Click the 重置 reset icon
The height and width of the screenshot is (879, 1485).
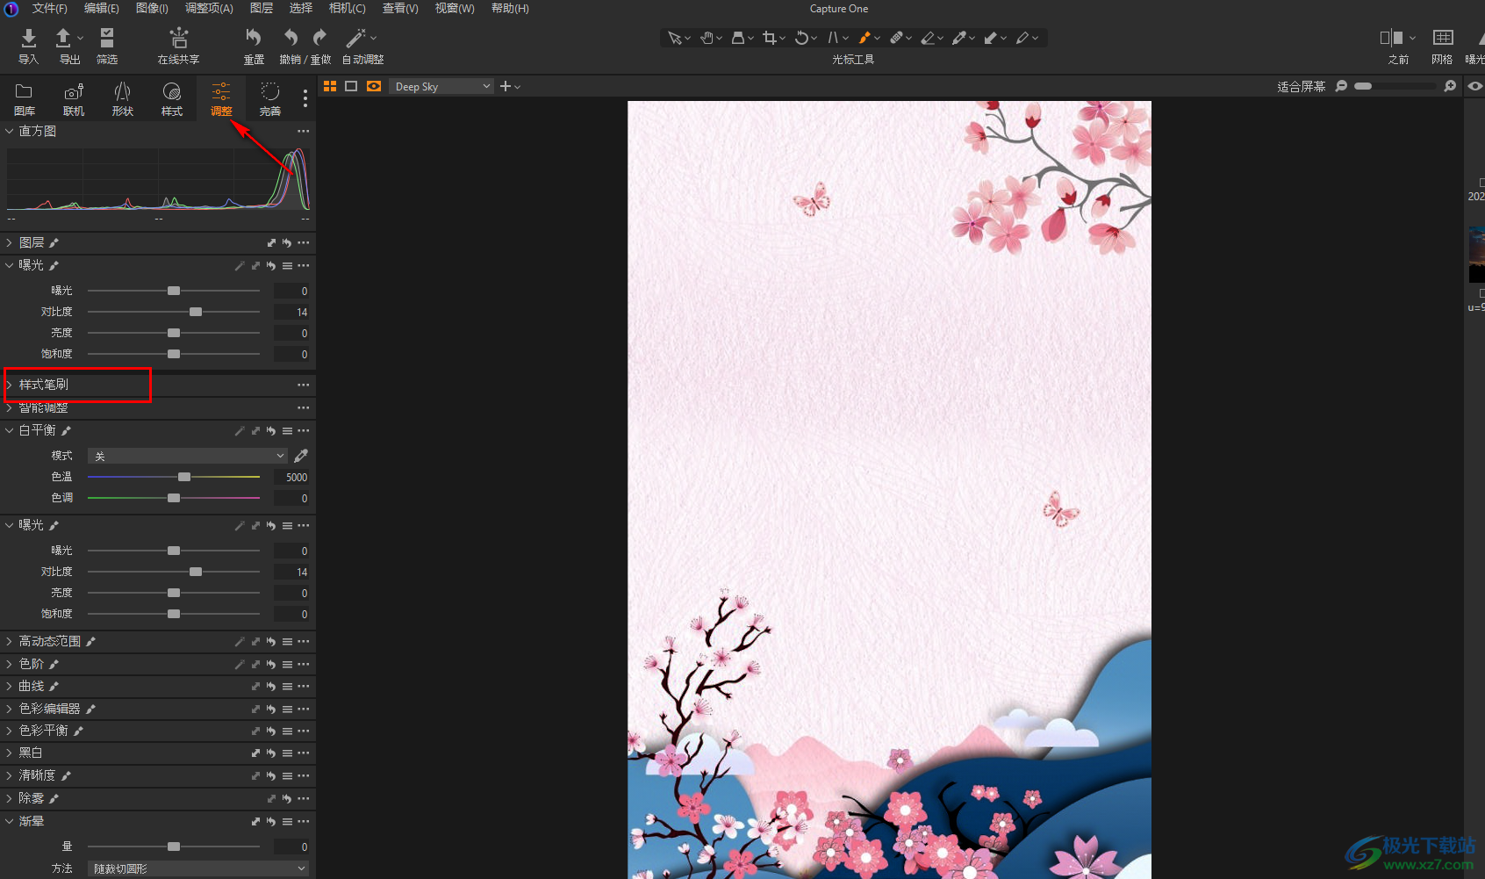point(254,38)
